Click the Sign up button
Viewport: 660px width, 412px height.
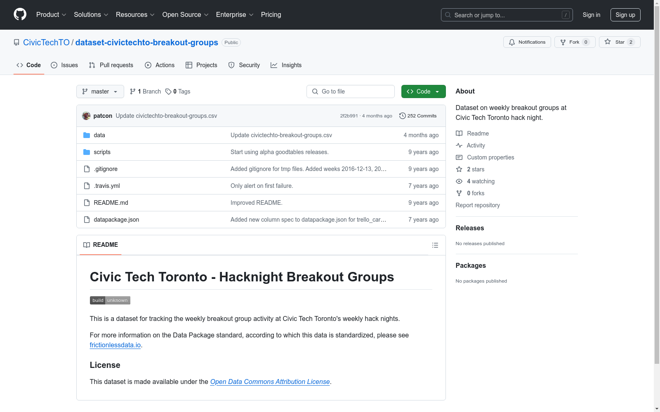click(x=625, y=15)
